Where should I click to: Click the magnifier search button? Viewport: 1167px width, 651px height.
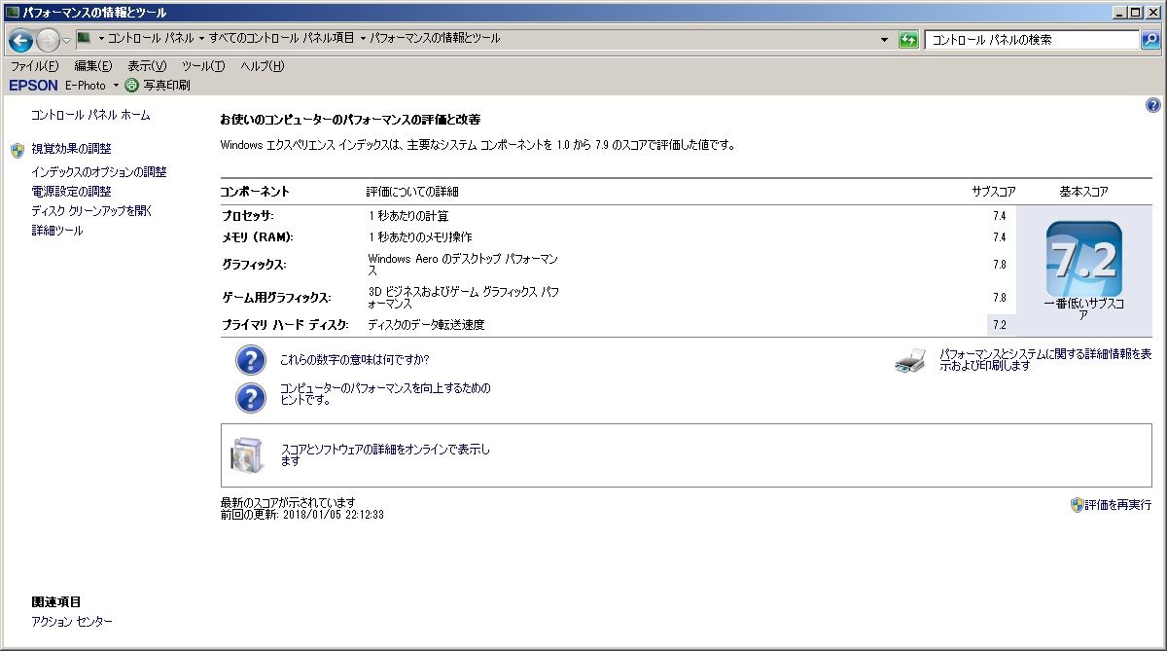(x=1150, y=40)
